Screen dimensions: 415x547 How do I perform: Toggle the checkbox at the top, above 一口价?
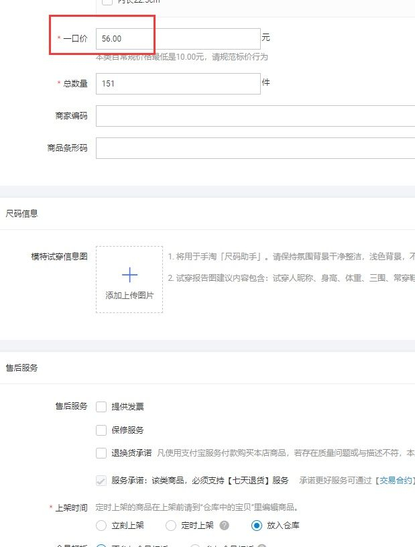107,2
